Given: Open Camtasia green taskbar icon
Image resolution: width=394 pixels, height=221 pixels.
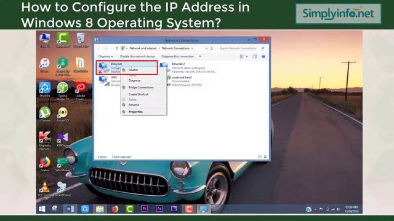Looking at the screenshot, I should tap(130, 209).
